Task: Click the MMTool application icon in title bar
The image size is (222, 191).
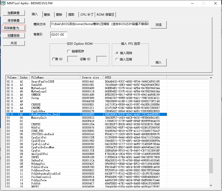Action: click(4, 3)
